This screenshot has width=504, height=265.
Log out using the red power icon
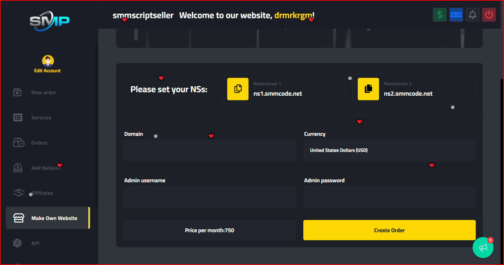[x=489, y=14]
